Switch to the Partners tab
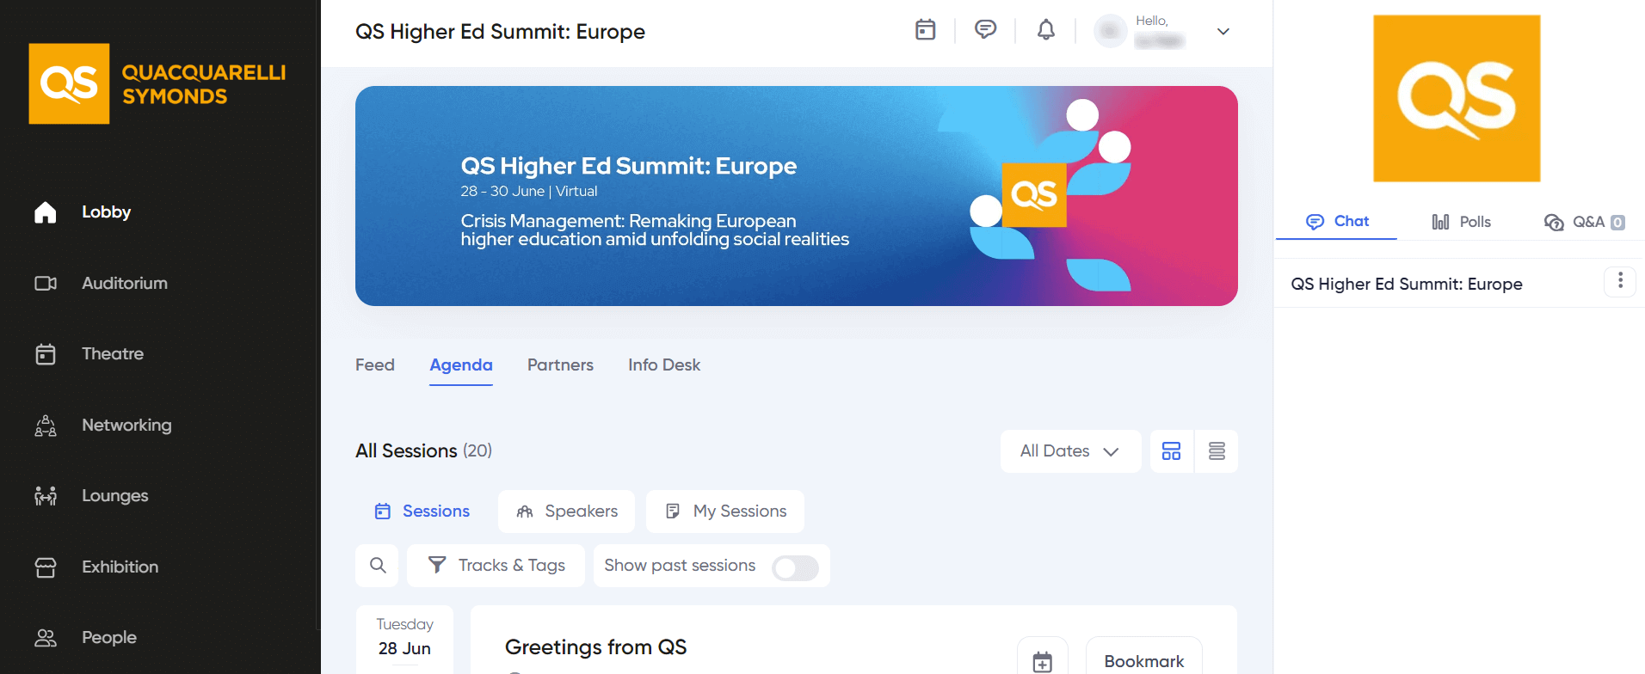This screenshot has width=1645, height=674. pos(560,365)
